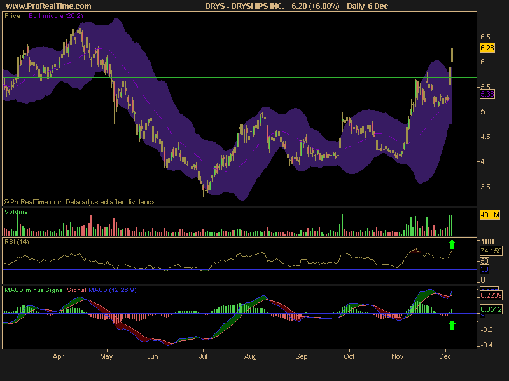Click the tall green volume bar before October
Screen dimensions: 509x381
coord(342,225)
